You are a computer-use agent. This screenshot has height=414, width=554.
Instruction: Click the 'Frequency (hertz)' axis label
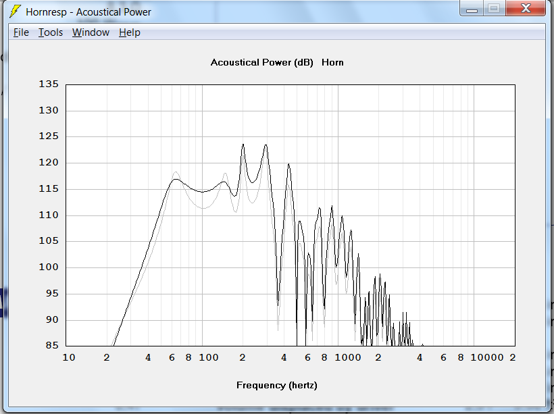pyautogui.click(x=276, y=385)
